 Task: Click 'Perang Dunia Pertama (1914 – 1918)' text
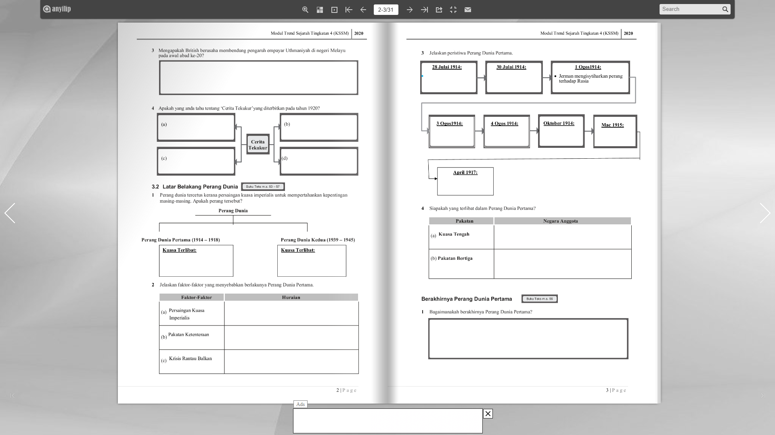(180, 240)
